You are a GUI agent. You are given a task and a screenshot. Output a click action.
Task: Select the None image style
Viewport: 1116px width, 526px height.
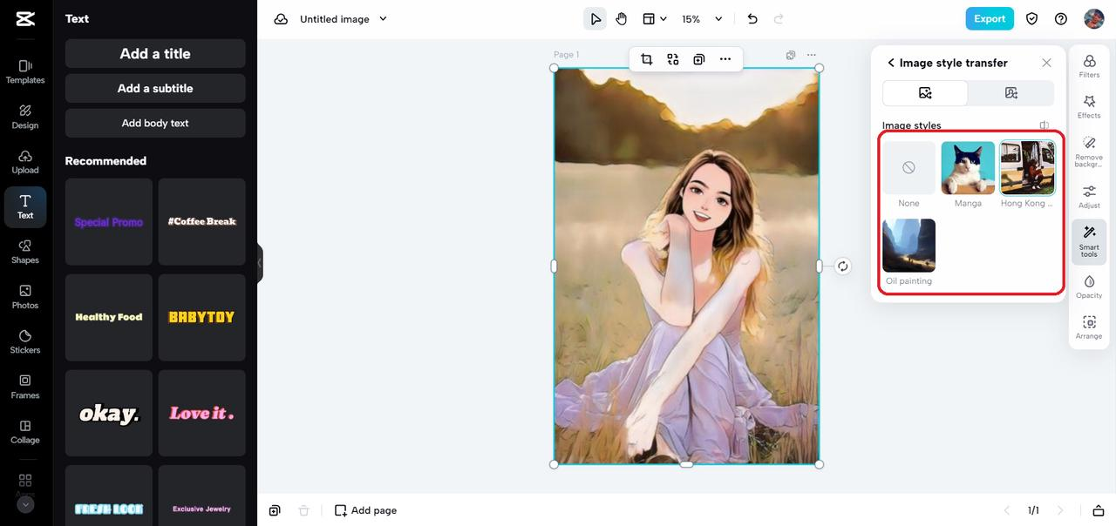click(x=908, y=168)
